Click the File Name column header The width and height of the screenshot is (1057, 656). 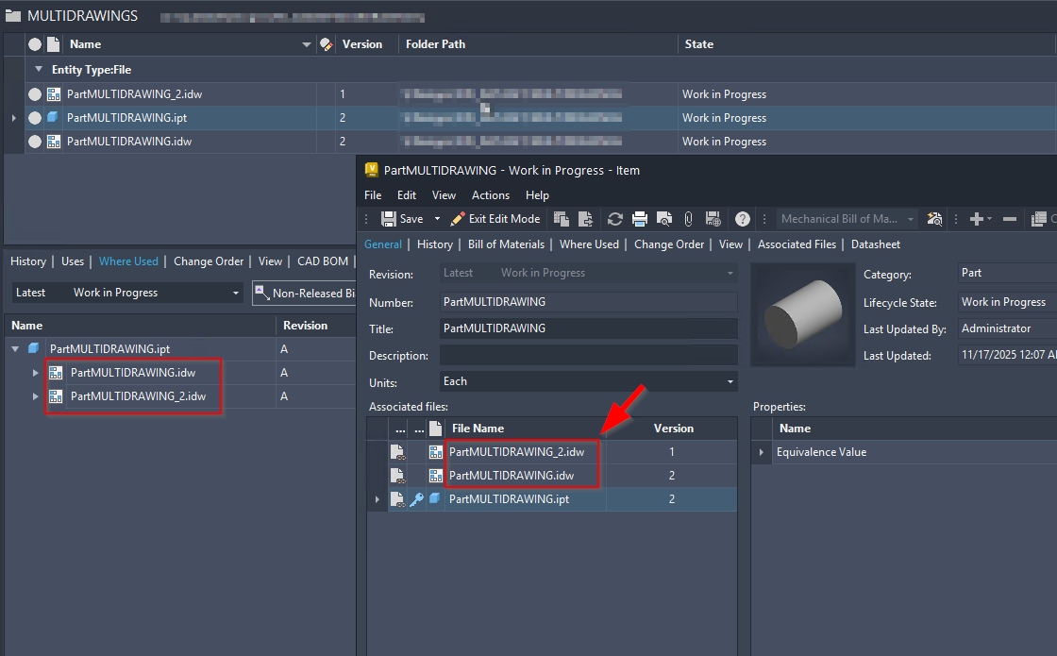point(478,429)
